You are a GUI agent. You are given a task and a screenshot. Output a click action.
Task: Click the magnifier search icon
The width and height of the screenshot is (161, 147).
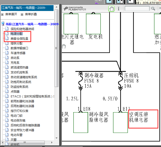pyautogui.click(x=153, y=9)
